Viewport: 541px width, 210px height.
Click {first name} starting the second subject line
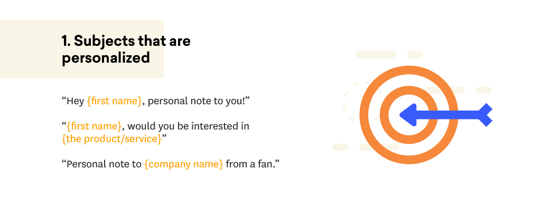[x=94, y=126]
